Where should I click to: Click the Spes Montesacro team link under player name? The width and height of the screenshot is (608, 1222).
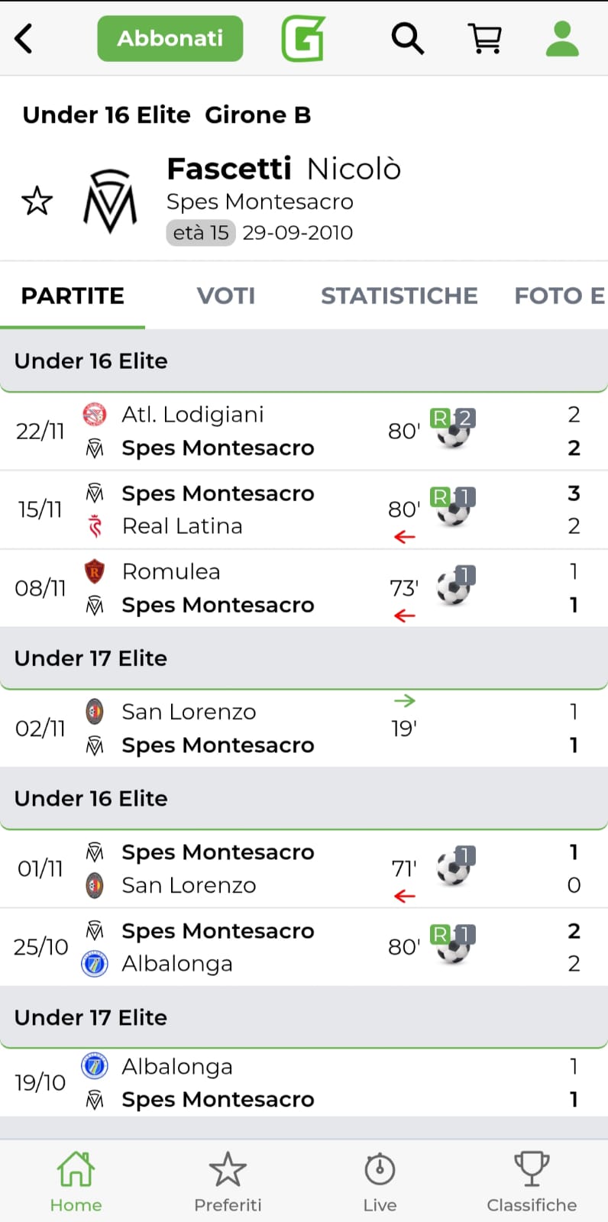260,202
